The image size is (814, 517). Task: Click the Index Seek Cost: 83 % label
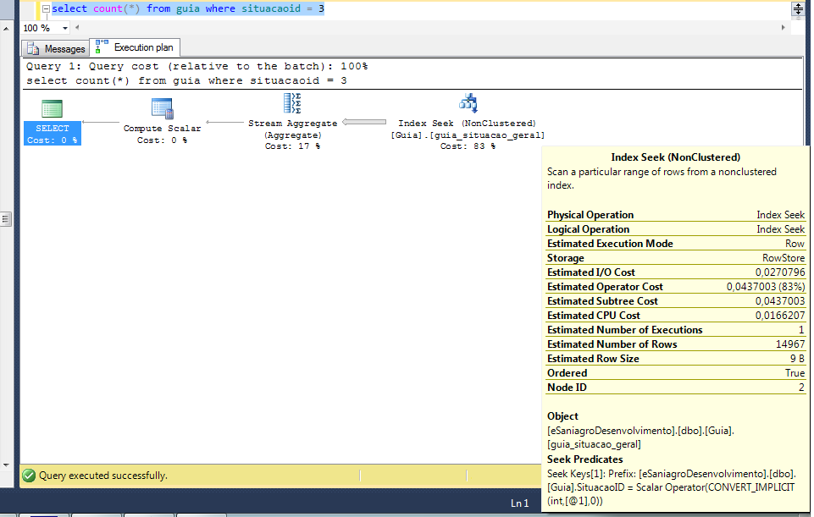coord(468,146)
